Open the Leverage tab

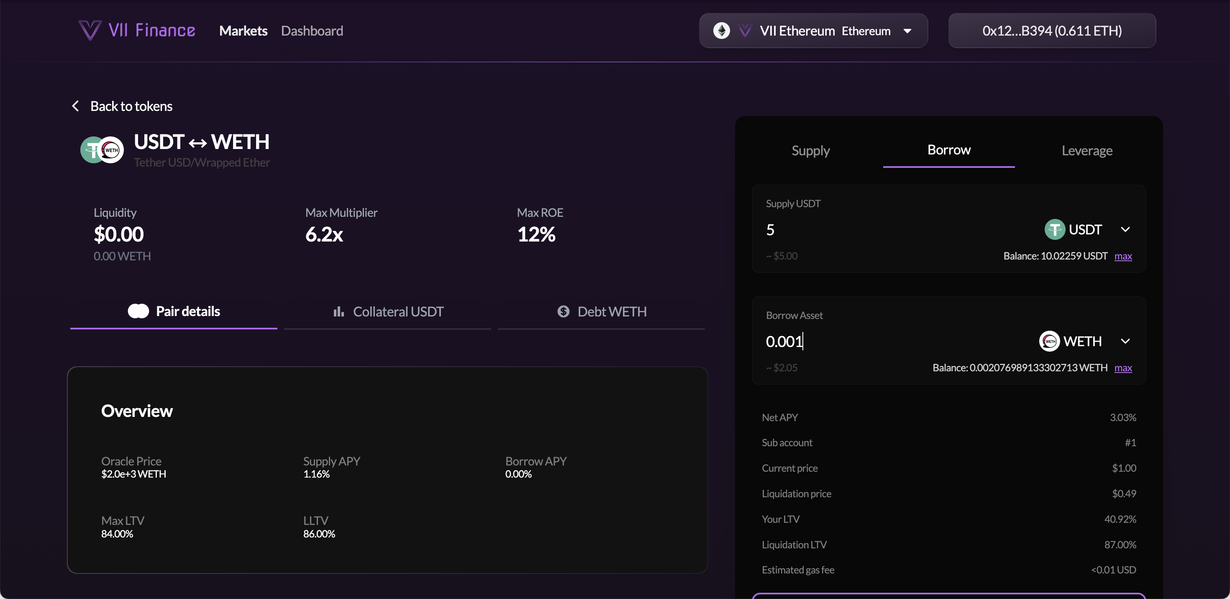[x=1087, y=150]
